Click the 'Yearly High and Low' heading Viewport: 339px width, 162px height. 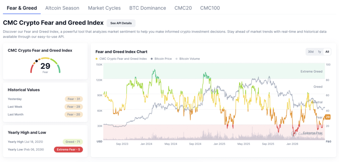27,132
